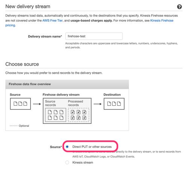Select the Direct PUT or other sources radio
The image size is (188, 175).
[x=67, y=147]
